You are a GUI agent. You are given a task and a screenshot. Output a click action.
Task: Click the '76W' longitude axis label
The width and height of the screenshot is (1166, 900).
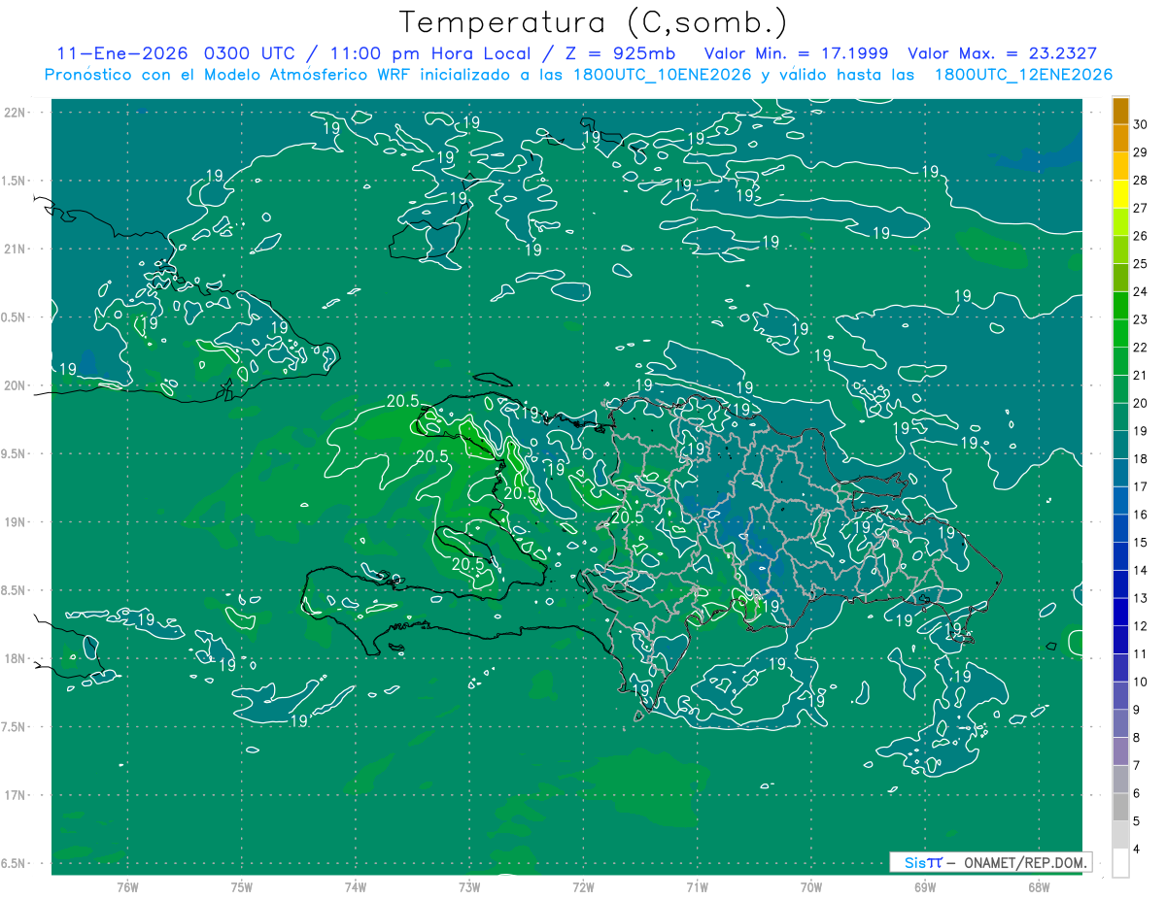pyautogui.click(x=127, y=886)
